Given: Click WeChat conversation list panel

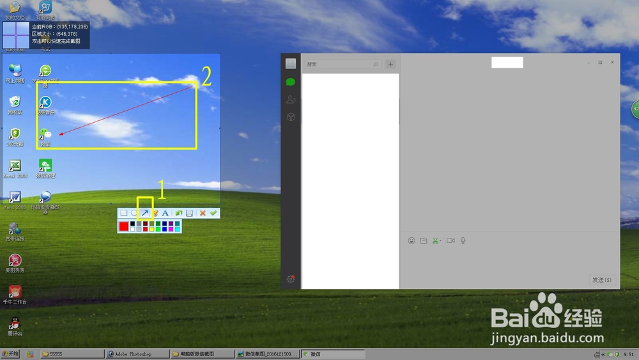Looking at the screenshot, I should click(x=350, y=181).
